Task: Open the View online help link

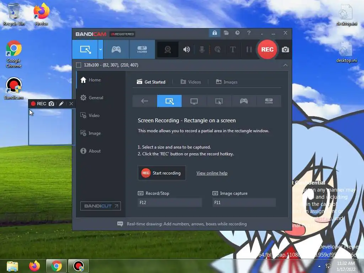Action: coord(212,173)
